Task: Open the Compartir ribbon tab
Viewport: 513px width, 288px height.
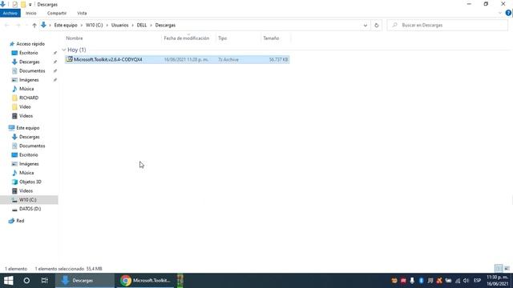Action: (x=57, y=13)
